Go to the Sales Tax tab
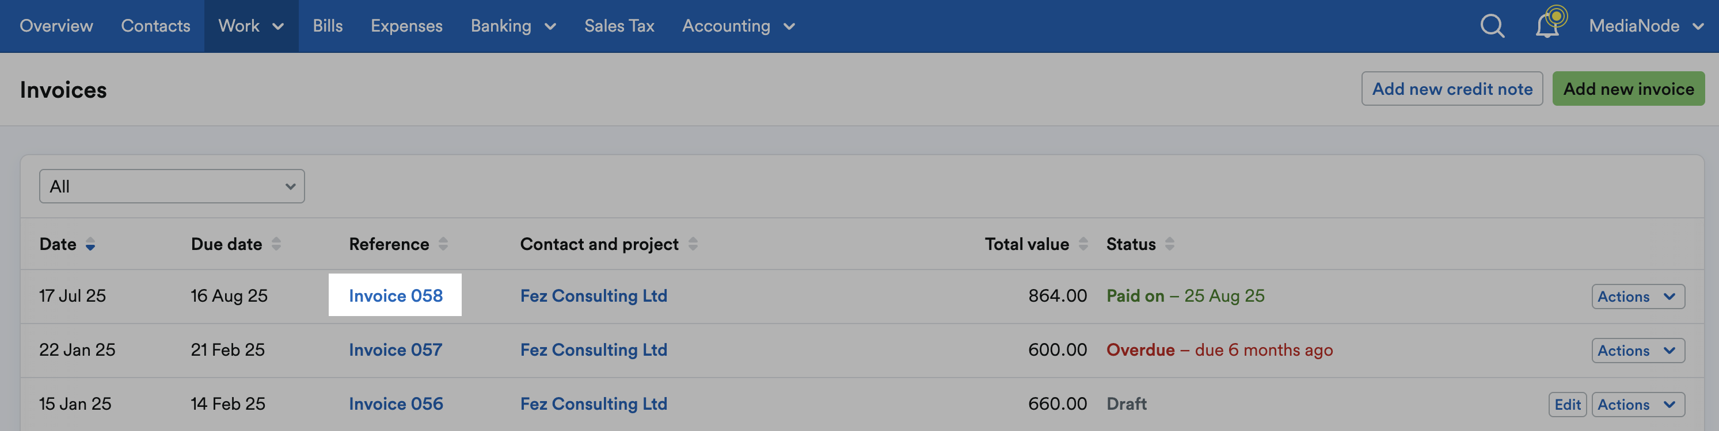 point(619,26)
